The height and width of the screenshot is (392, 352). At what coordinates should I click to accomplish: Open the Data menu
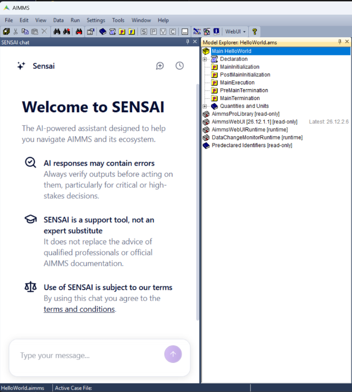click(59, 20)
